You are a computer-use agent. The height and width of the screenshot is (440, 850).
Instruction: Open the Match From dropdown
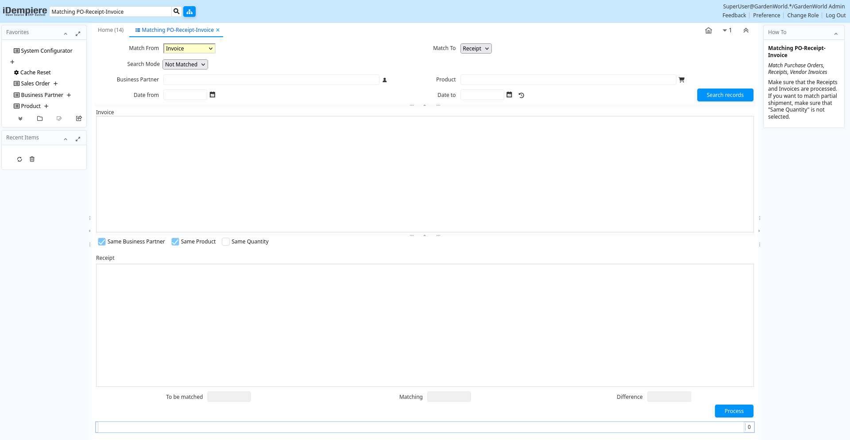[189, 49]
